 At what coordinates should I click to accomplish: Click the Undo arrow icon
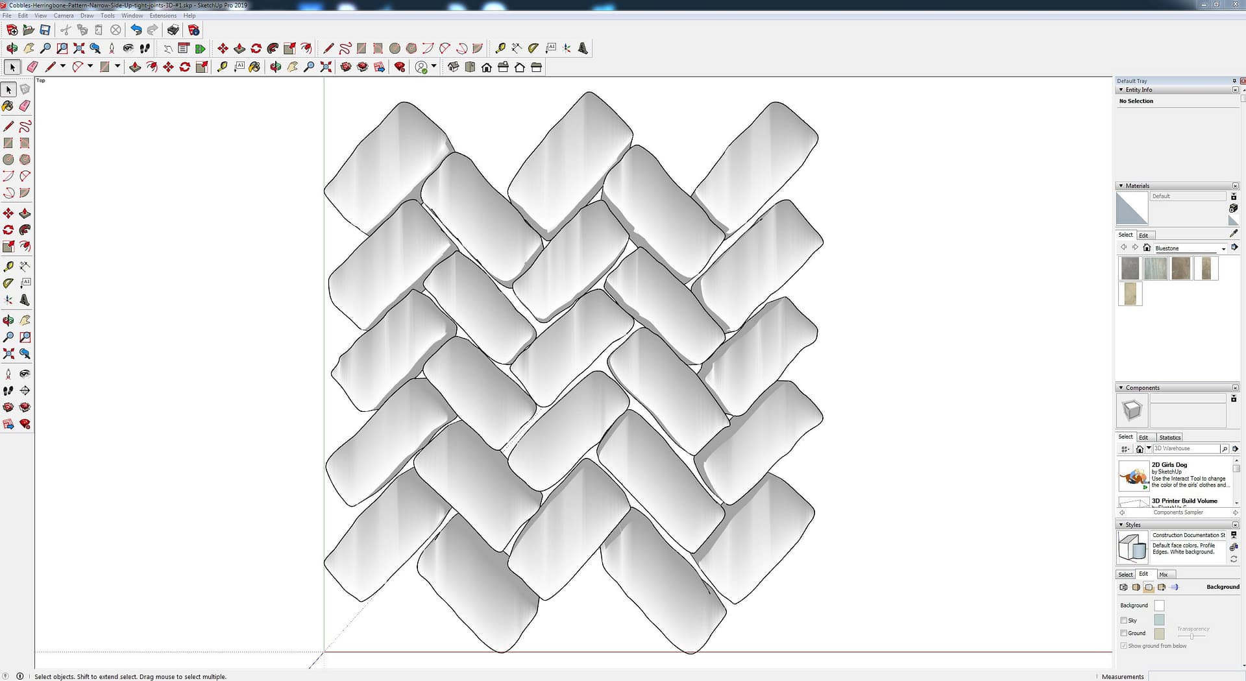[136, 30]
